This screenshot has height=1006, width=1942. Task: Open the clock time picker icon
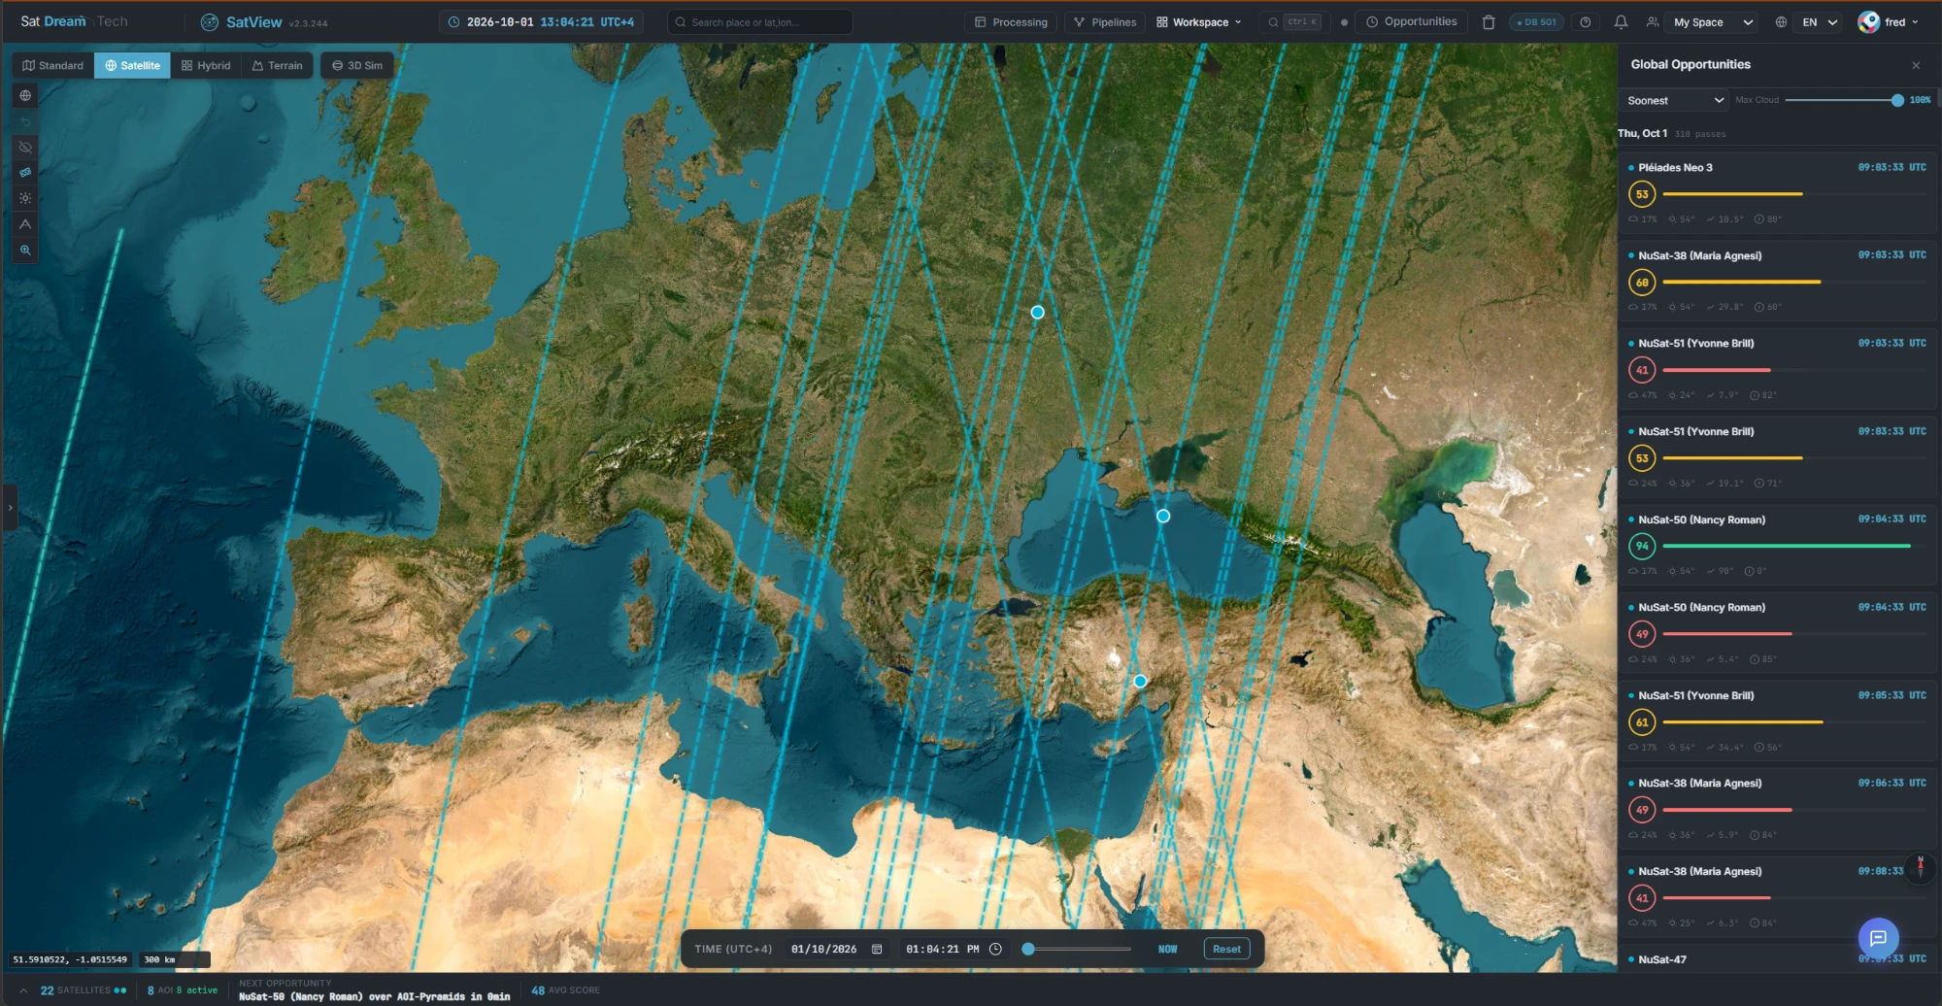point(995,949)
